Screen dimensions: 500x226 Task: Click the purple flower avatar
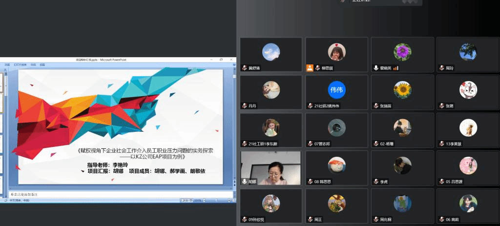pos(402,52)
